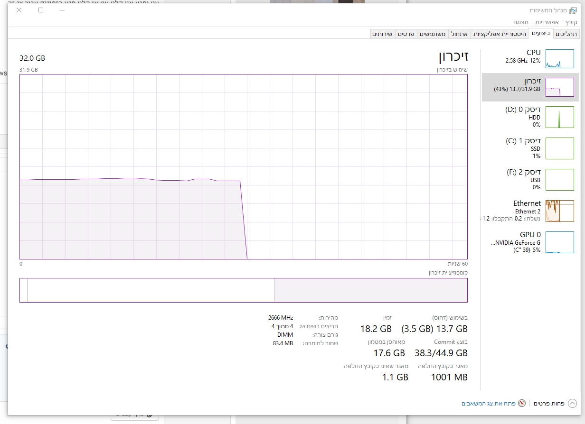Select the GPU 0 NVIDIA GeForce graph thumbnail
This screenshot has height=424, width=585.
[x=560, y=242]
